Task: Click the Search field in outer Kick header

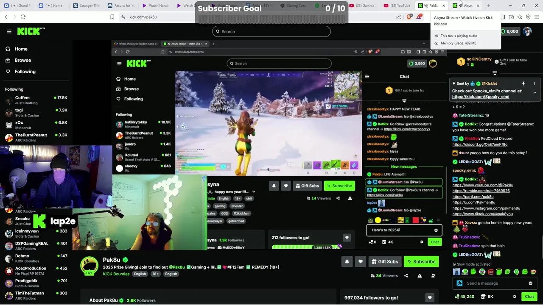Action: pos(271,31)
